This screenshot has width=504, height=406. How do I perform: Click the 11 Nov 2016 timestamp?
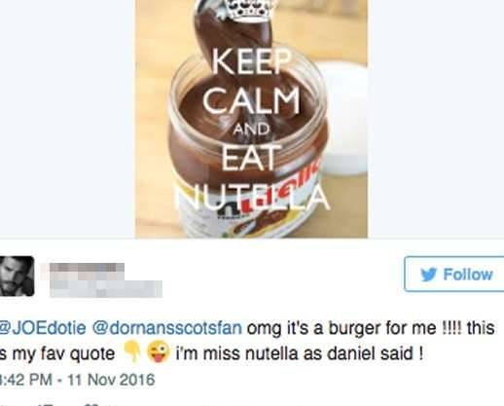(111, 380)
